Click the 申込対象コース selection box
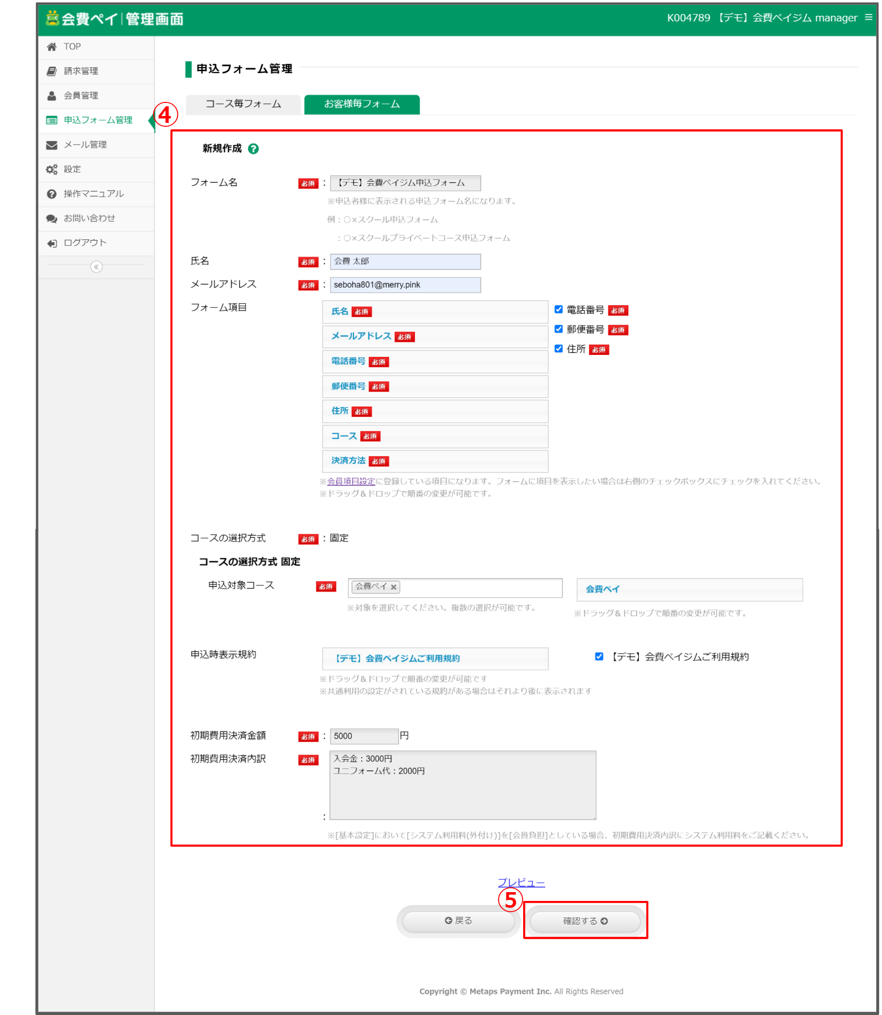 pos(456,589)
